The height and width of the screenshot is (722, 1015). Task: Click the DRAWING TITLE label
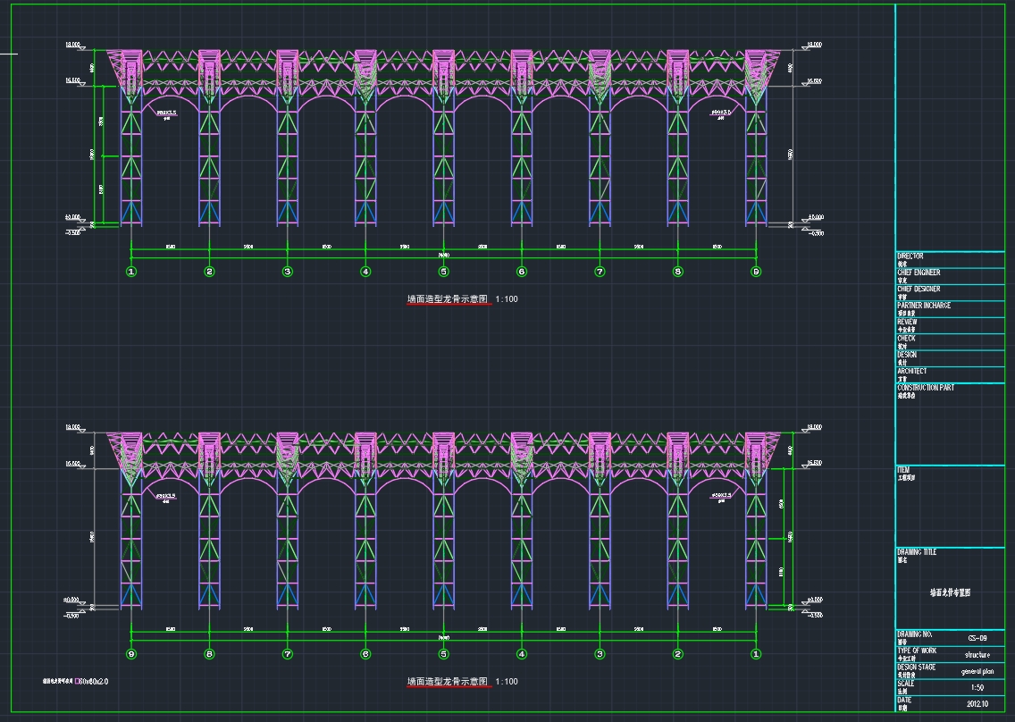pyautogui.click(x=917, y=552)
